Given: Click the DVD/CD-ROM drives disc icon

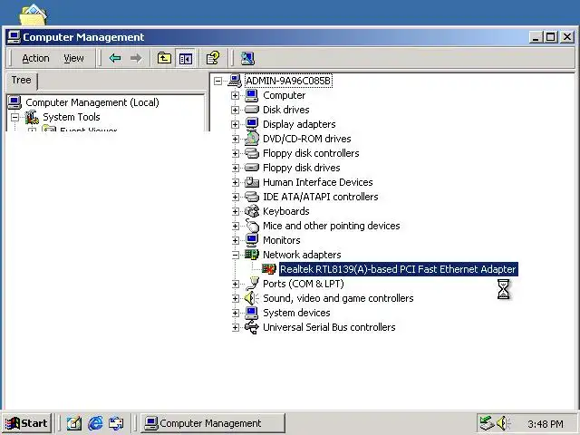Looking at the screenshot, I should (x=252, y=139).
